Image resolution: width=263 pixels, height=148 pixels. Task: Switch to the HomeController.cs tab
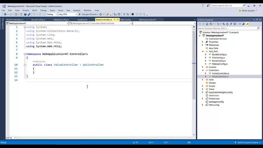(15, 20)
